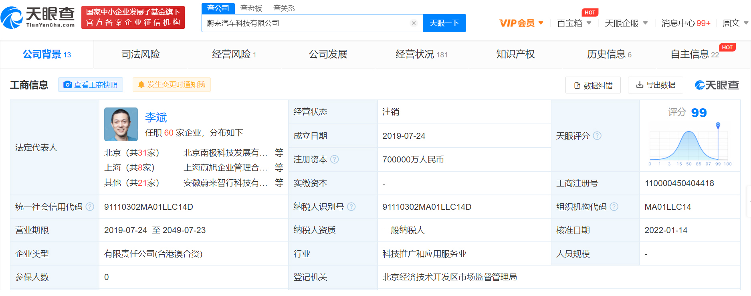Click help icon beside 注册资本
The width and height of the screenshot is (751, 296).
(x=335, y=160)
